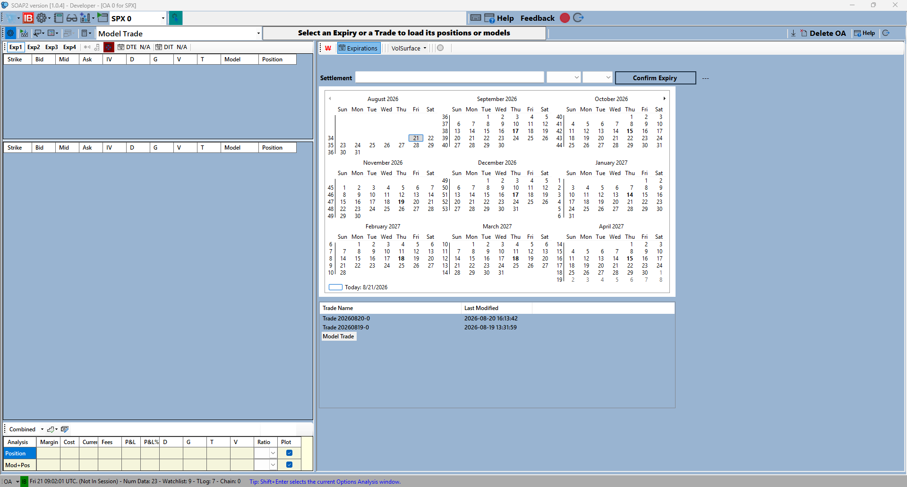Open the SPX 0 symbol dropdown
Image resolution: width=907 pixels, height=487 pixels.
tap(163, 18)
